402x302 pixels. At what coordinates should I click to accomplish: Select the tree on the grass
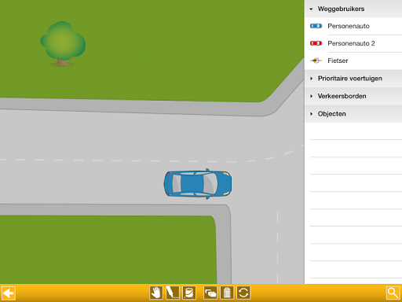(63, 44)
